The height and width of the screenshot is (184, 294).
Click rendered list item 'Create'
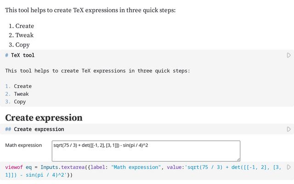(x=24, y=26)
